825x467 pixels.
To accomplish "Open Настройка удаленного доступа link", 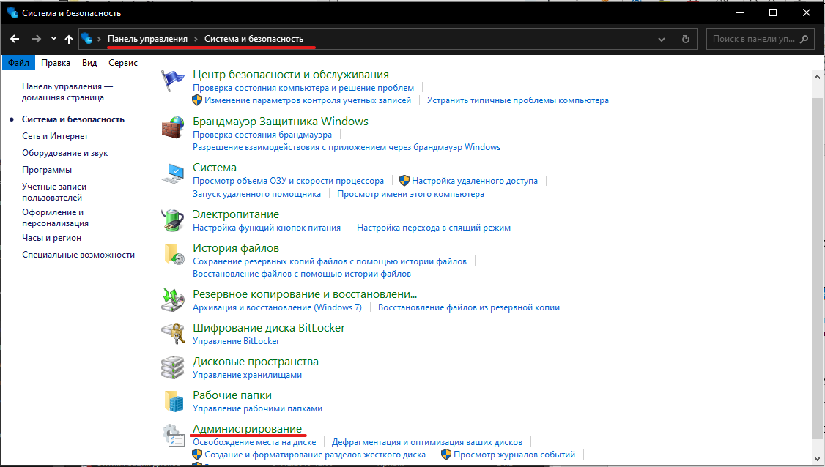I will pos(474,181).
